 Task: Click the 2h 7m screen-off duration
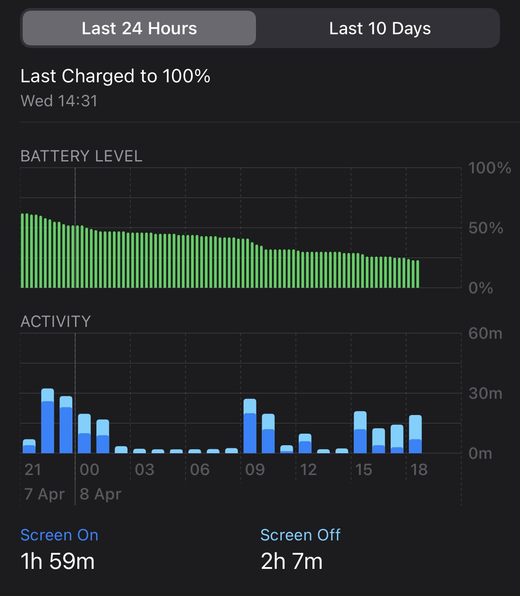point(292,561)
